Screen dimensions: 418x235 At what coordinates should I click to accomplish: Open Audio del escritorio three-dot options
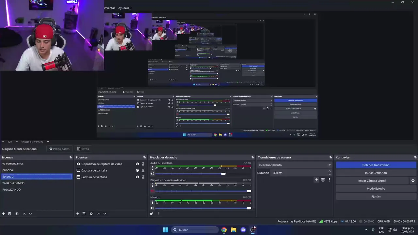[x=152, y=168]
